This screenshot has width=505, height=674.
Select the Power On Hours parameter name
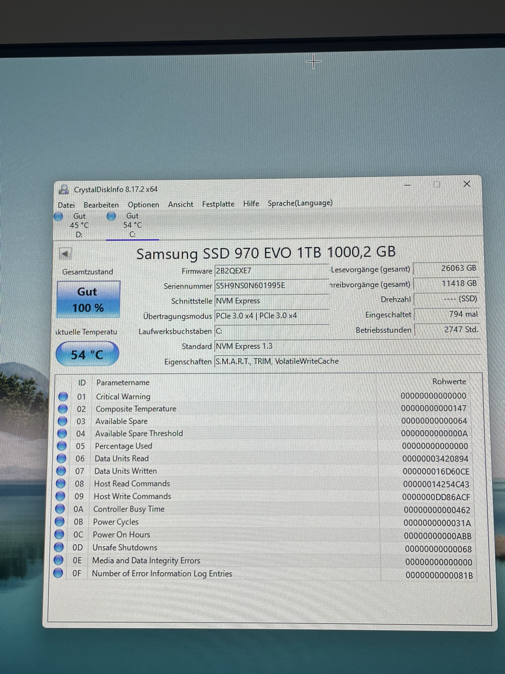point(121,534)
